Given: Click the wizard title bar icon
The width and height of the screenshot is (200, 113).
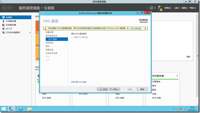Looking at the screenshot, I should (x=42, y=13).
